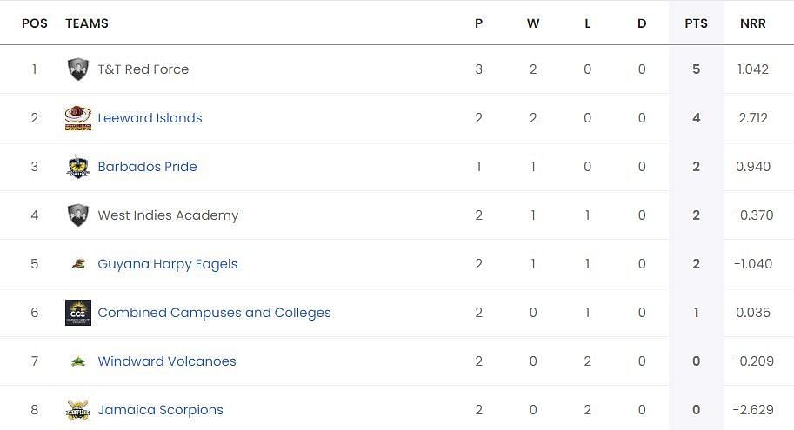The width and height of the screenshot is (794, 430).
Task: Click the Barbados Pride team crest
Action: point(78,167)
